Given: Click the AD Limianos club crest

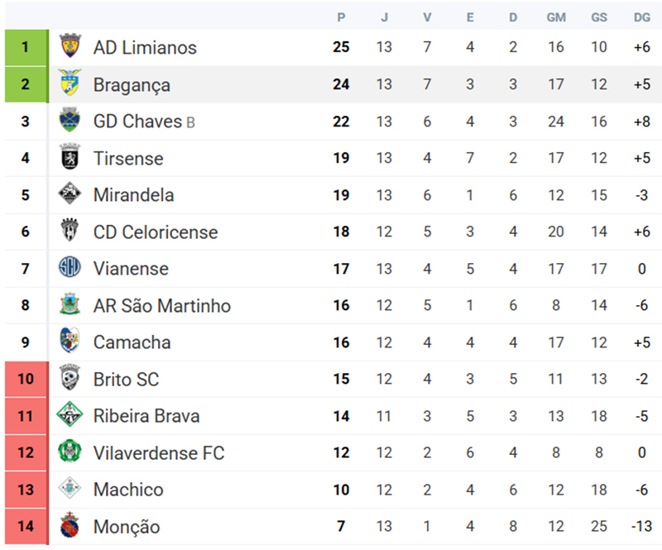Looking at the screenshot, I should coord(70,47).
